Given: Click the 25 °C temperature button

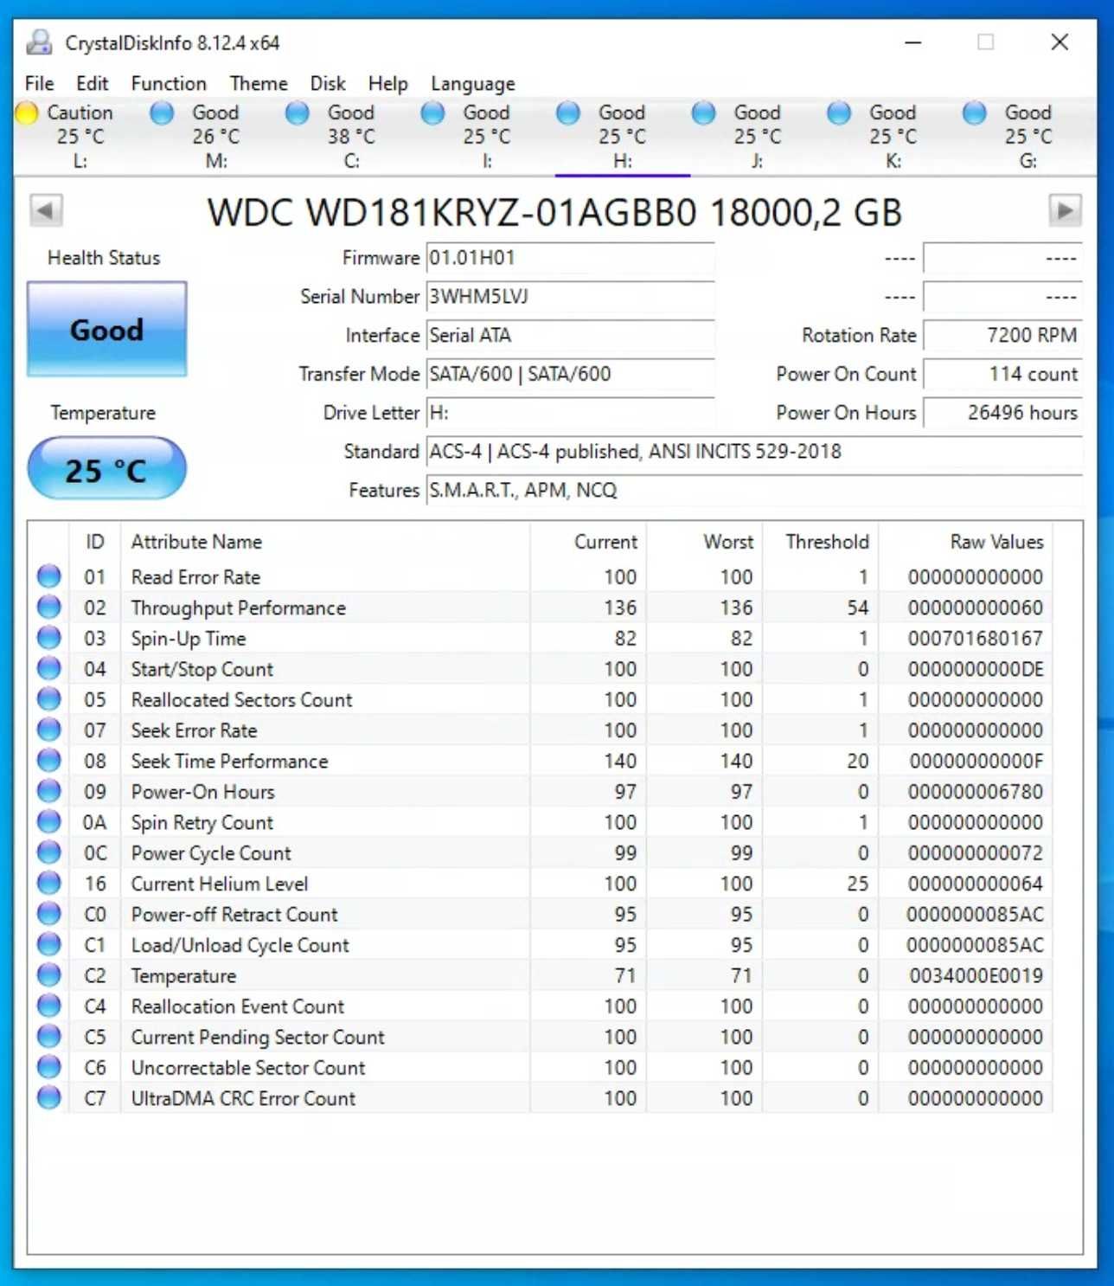Looking at the screenshot, I should pyautogui.click(x=106, y=469).
